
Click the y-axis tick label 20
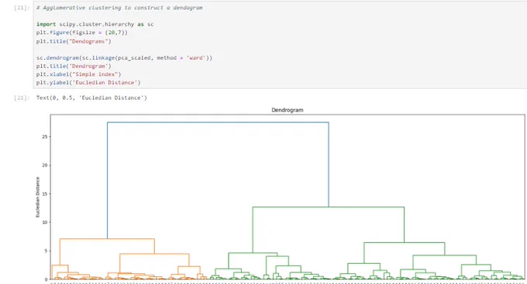click(45, 165)
